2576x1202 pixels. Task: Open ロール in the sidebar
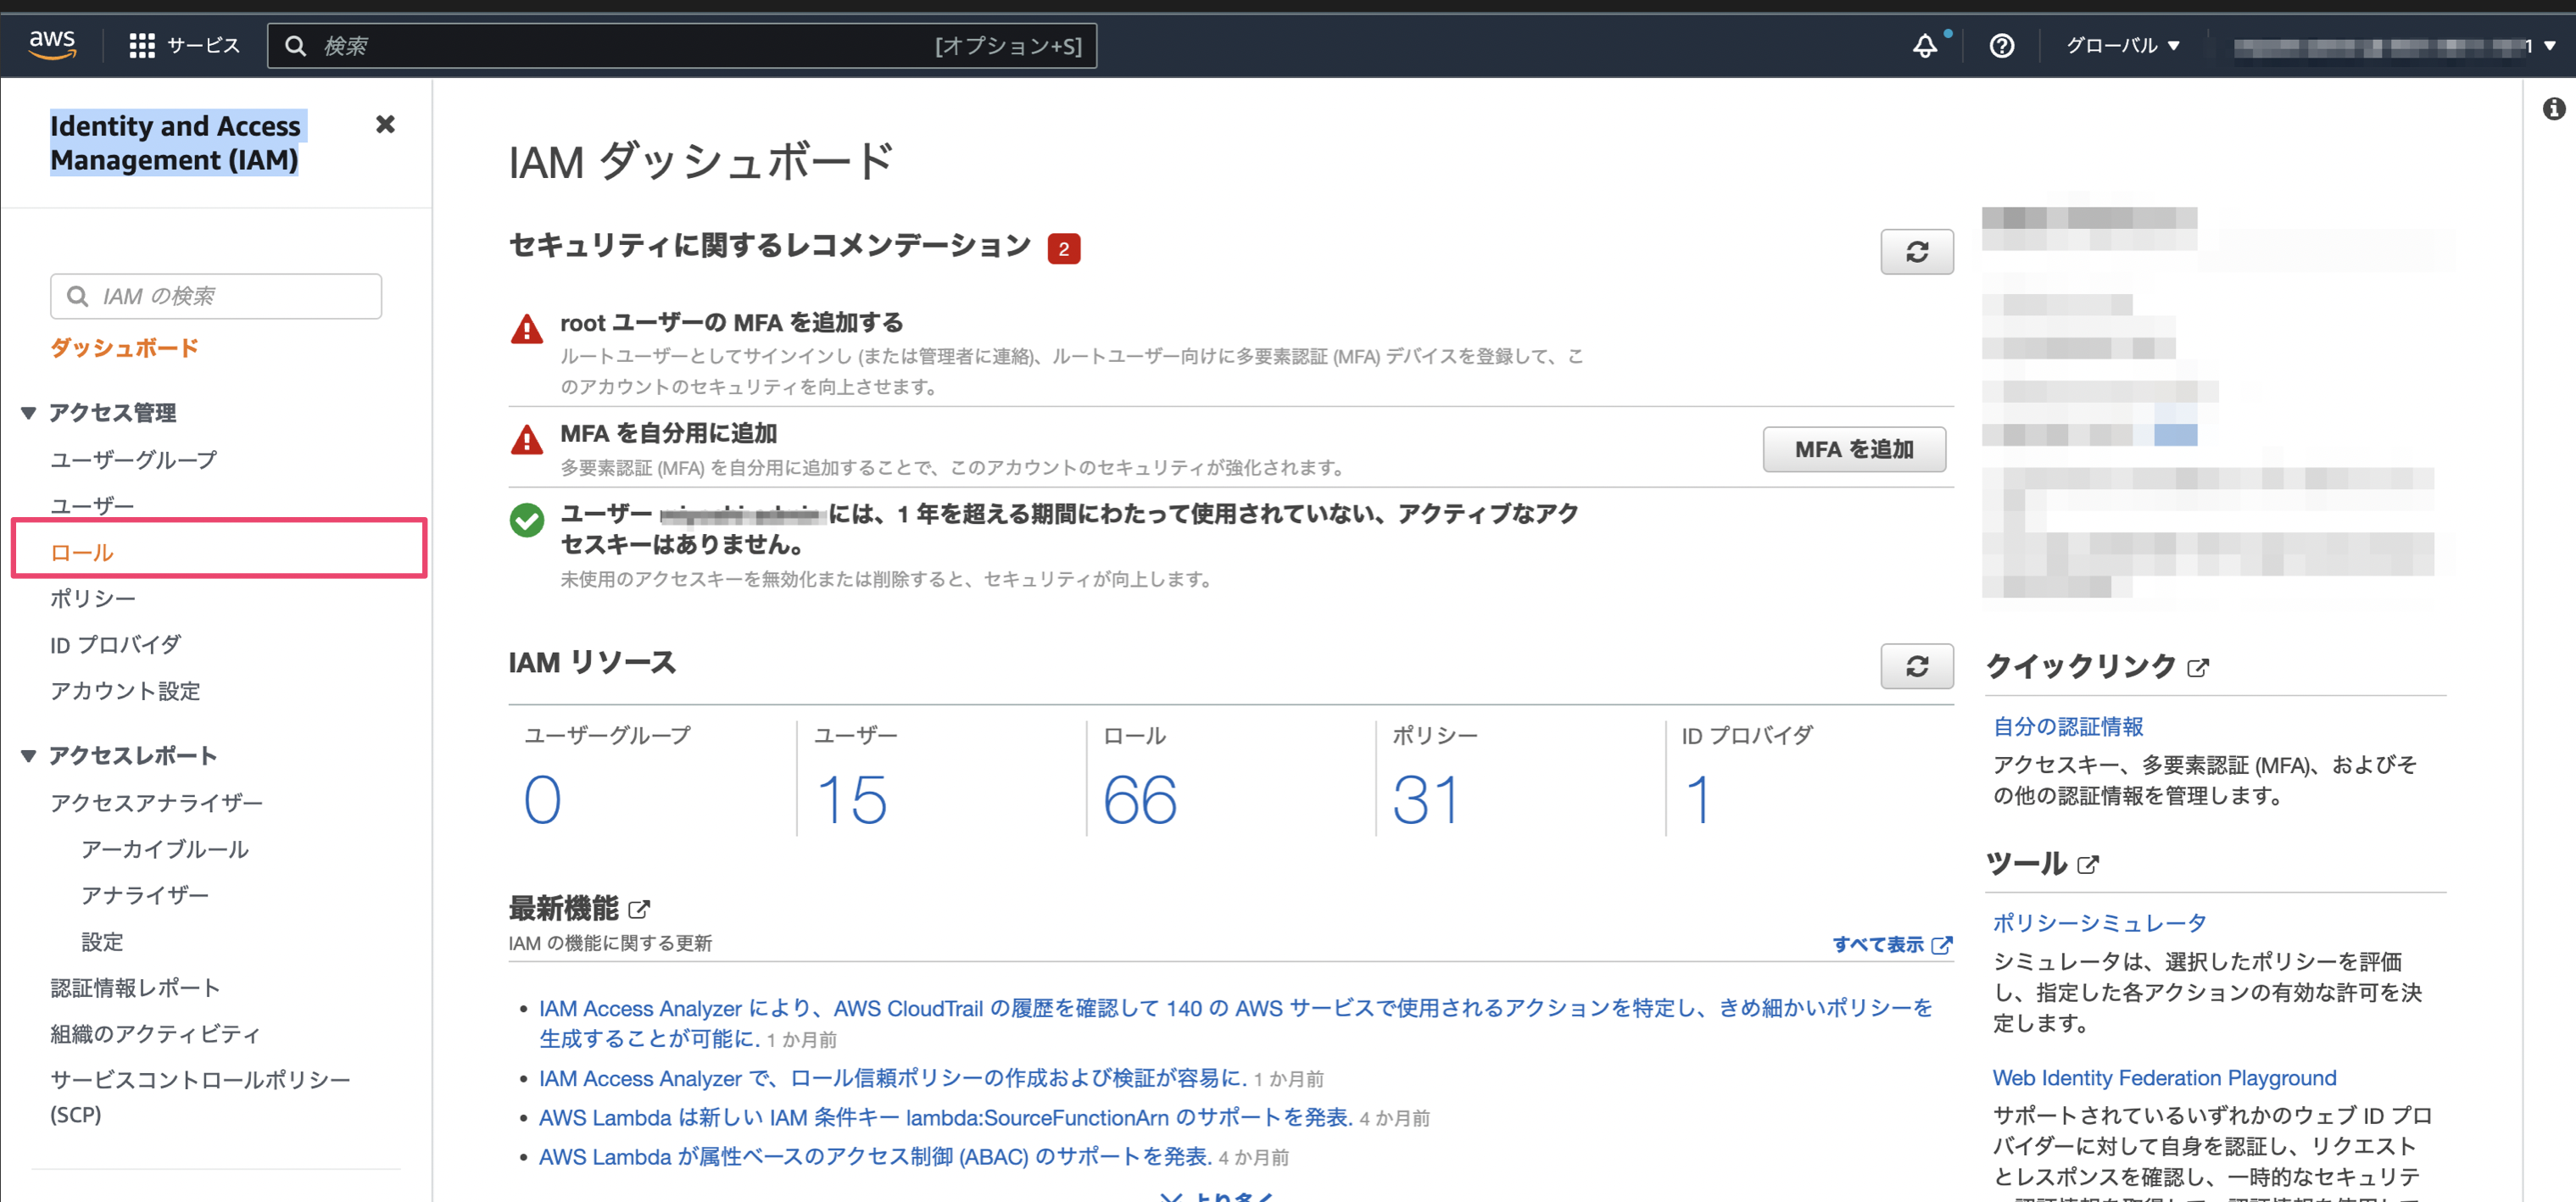point(82,552)
